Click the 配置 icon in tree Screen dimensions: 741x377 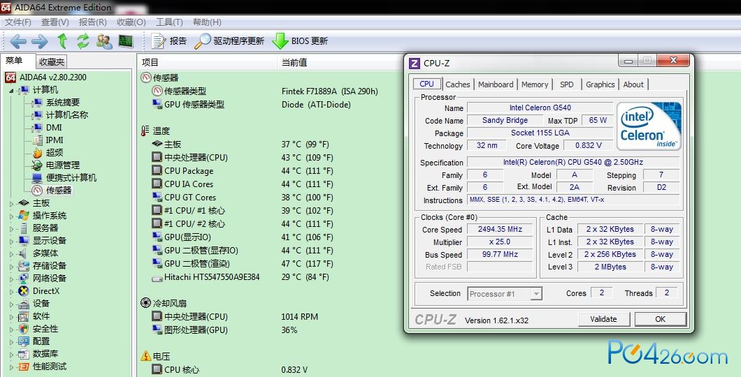(24, 341)
